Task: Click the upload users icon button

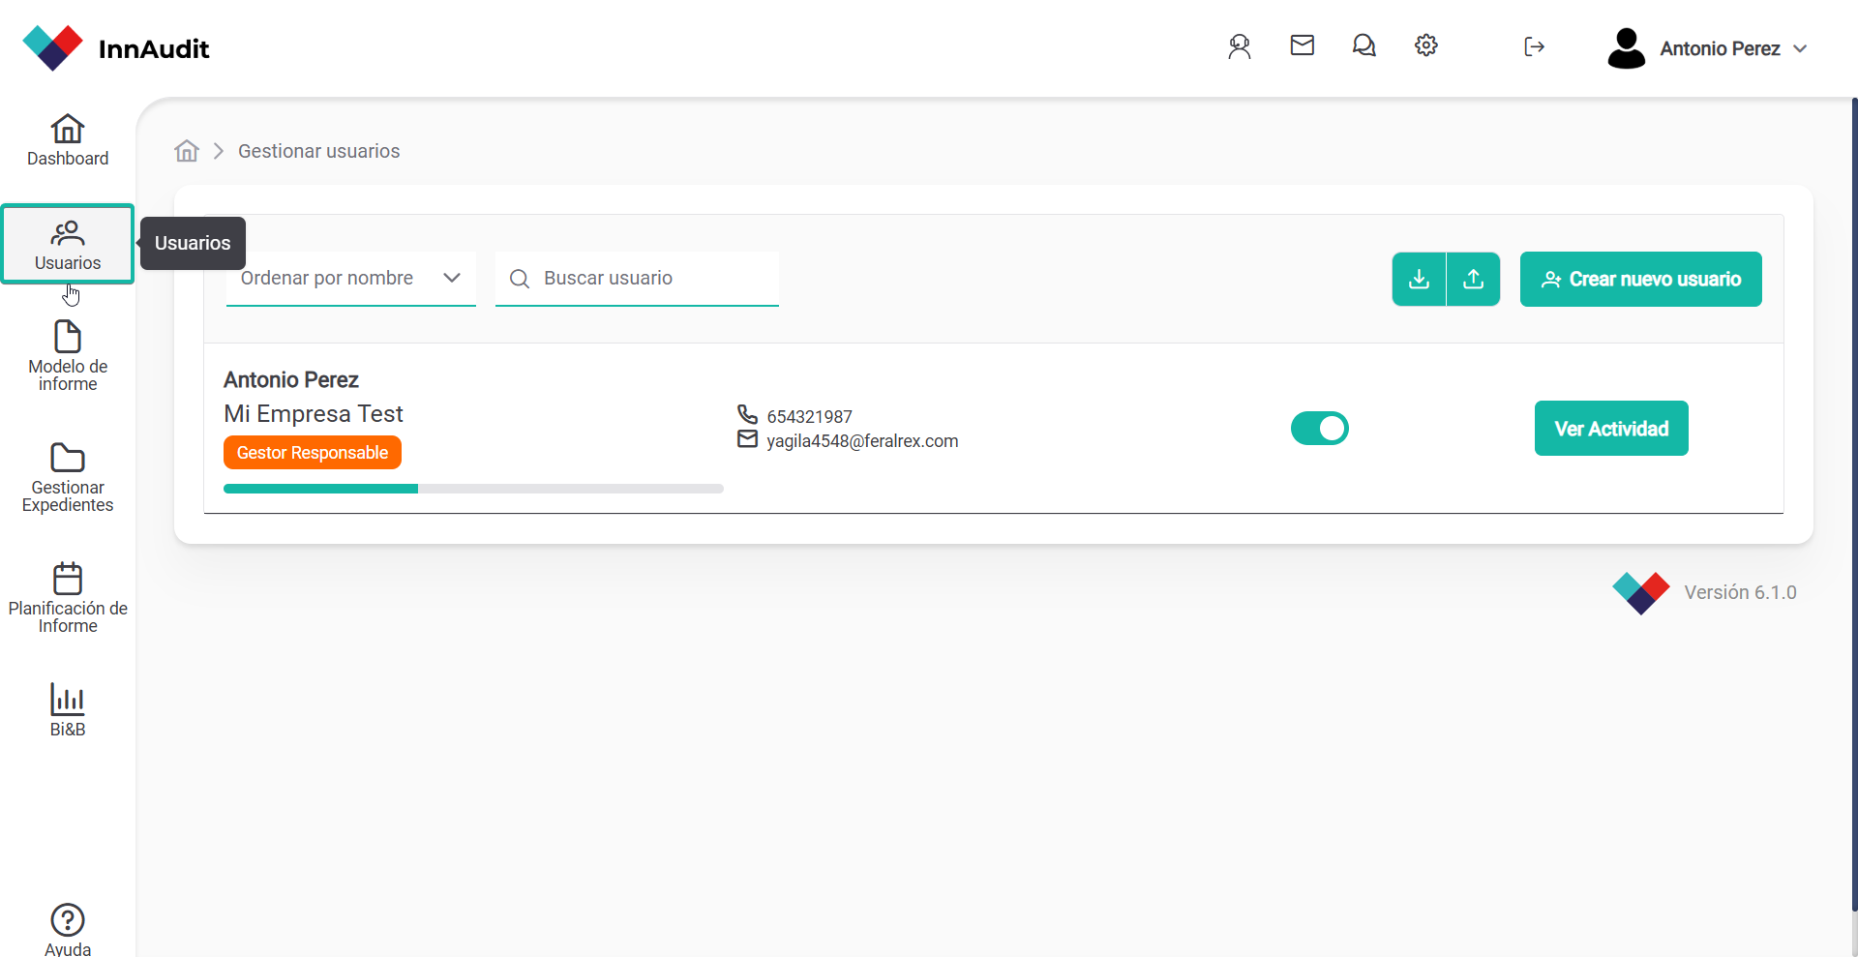Action: click(1473, 280)
